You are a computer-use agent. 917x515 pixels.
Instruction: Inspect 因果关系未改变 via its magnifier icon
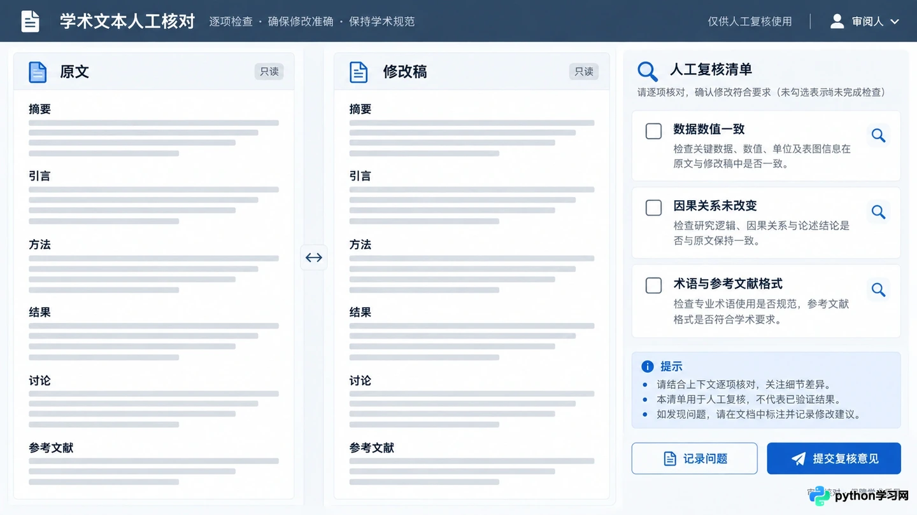(x=879, y=212)
